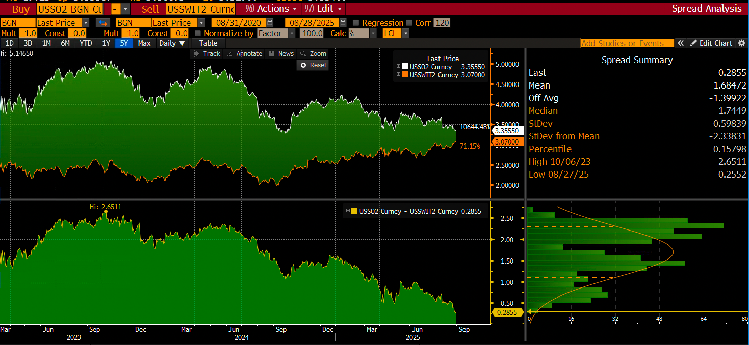Viewport: 749px width, 345px height.
Task: Click the Zoom magnifier tool
Action: point(313,54)
